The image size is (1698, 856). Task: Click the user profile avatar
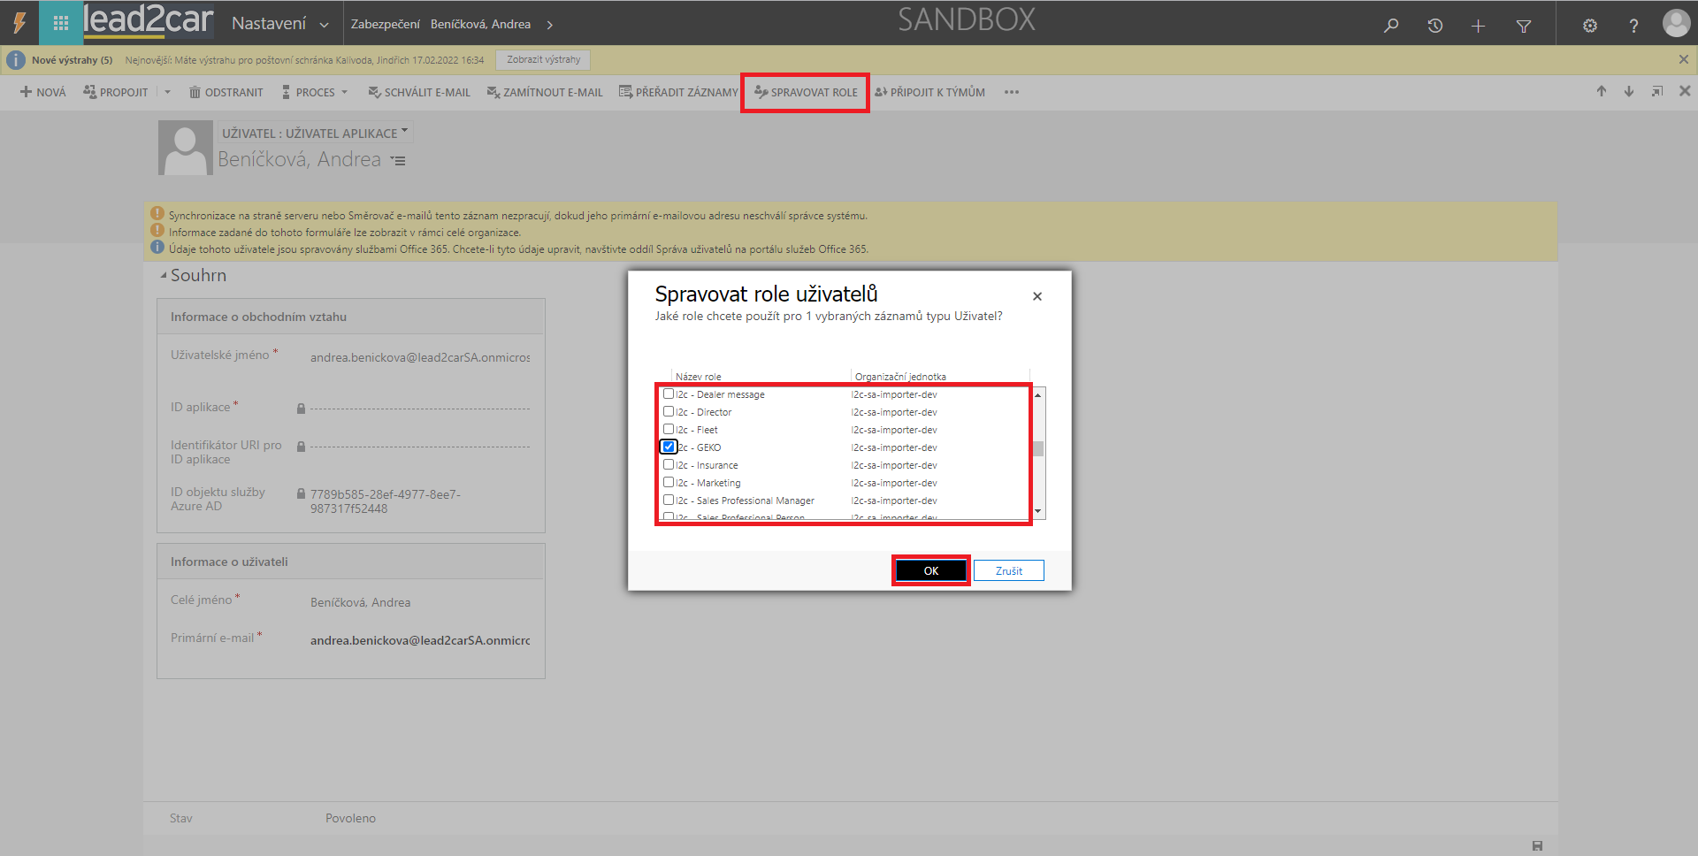pyautogui.click(x=1675, y=24)
